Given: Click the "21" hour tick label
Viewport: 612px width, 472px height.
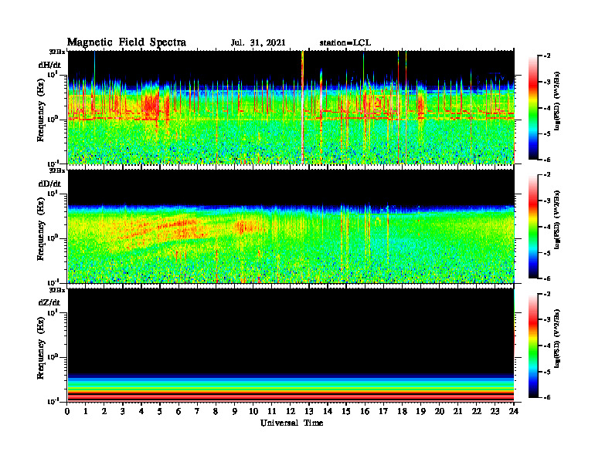Looking at the screenshot, I should tap(457, 411).
